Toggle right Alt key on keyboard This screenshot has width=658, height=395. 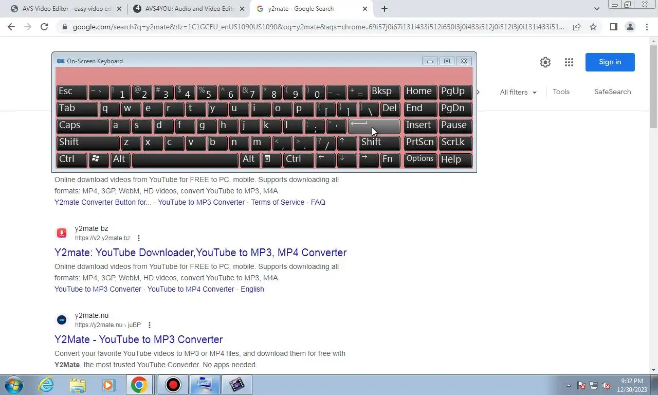(x=250, y=159)
